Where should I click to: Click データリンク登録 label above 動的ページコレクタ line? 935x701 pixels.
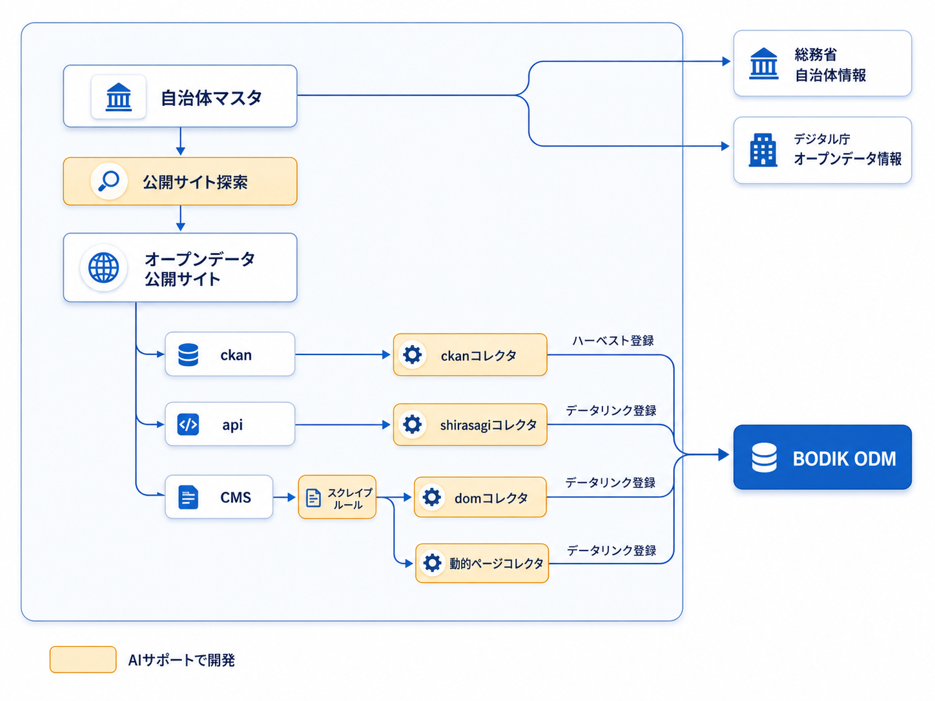click(611, 550)
